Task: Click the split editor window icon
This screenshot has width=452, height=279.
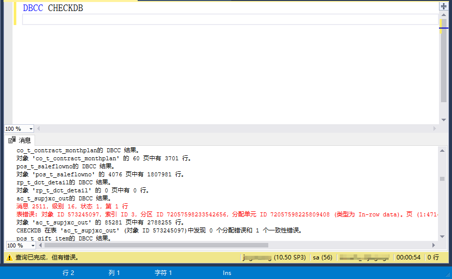Action: tap(443, 6)
